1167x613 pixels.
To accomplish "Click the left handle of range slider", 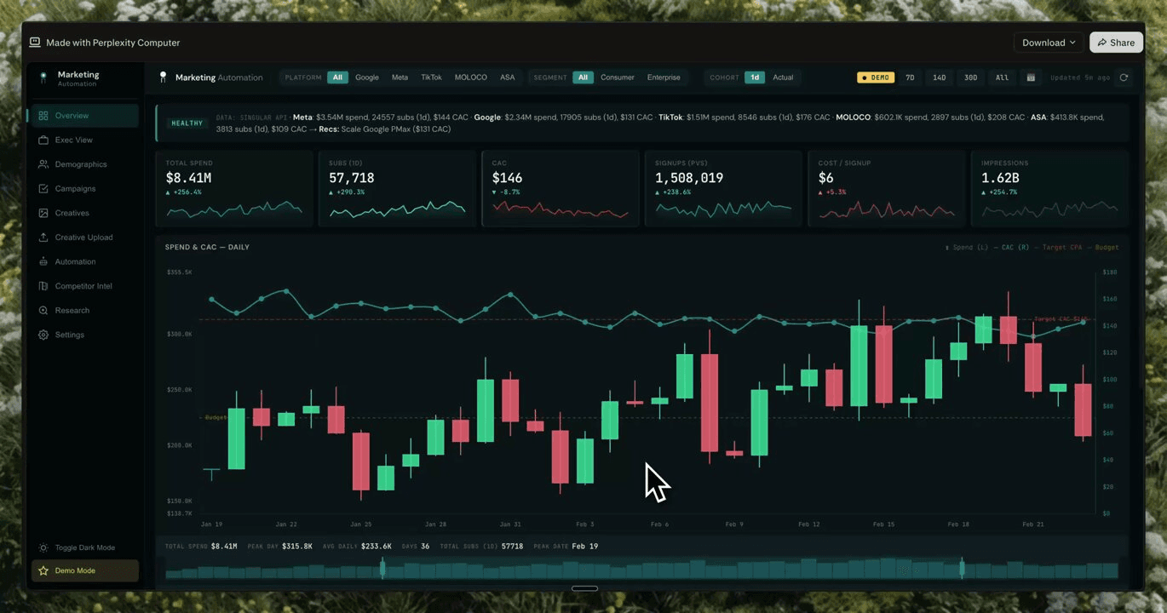I will [x=382, y=568].
